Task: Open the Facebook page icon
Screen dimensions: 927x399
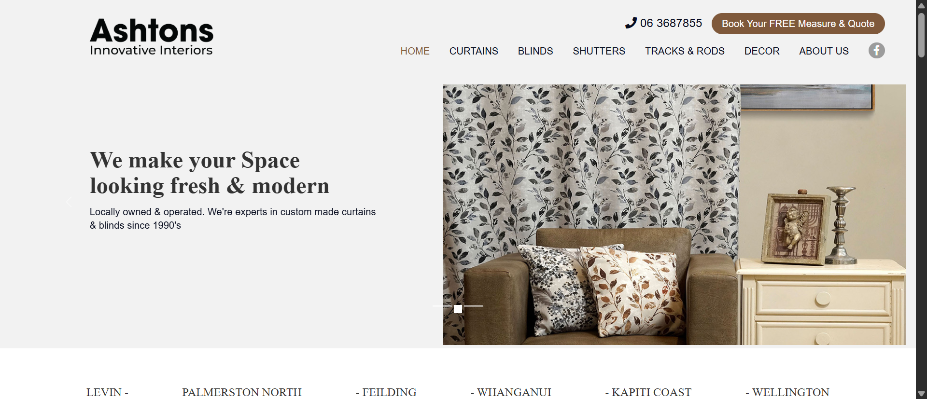Action: coord(876,51)
